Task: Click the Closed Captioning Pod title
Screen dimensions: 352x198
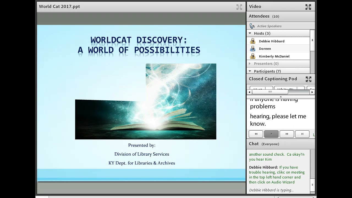Action: 273,79
